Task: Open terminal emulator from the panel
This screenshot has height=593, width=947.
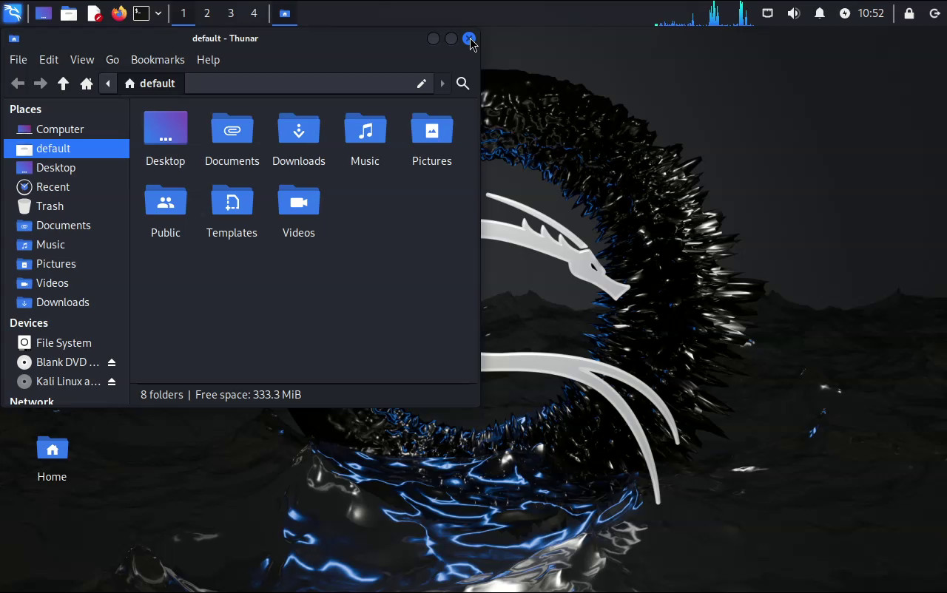Action: (141, 13)
